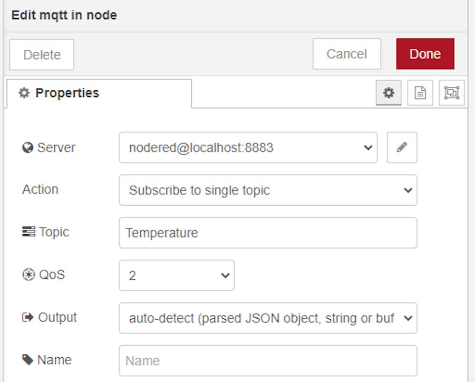Focus the empty Name input field
This screenshot has height=382, width=475.
268,361
